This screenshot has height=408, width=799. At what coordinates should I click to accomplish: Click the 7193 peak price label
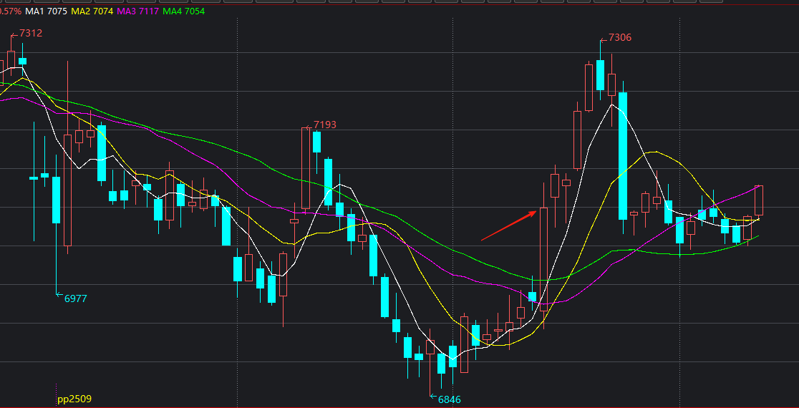point(324,125)
